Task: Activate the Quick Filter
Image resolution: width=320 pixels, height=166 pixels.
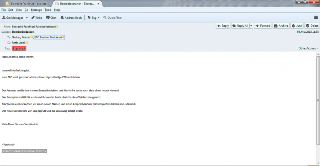Action: point(112,18)
